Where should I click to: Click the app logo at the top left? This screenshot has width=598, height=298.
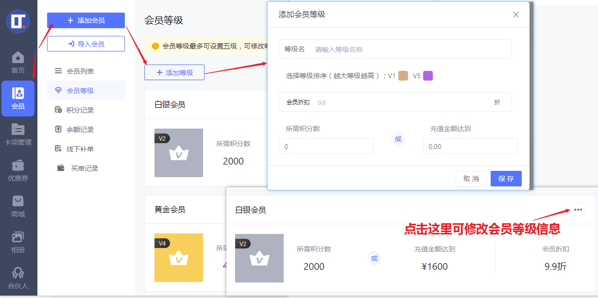[18, 21]
